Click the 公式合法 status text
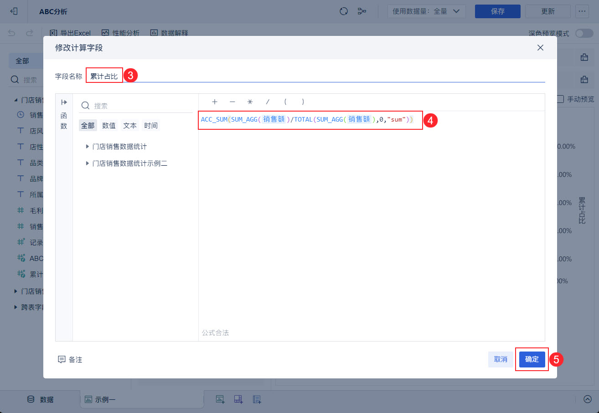 pos(215,333)
